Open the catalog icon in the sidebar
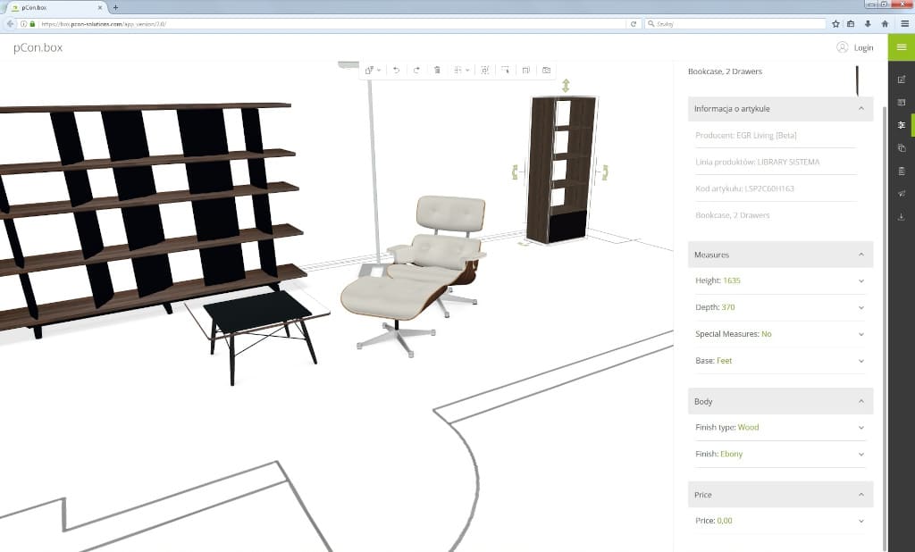The image size is (915, 552). click(x=901, y=103)
